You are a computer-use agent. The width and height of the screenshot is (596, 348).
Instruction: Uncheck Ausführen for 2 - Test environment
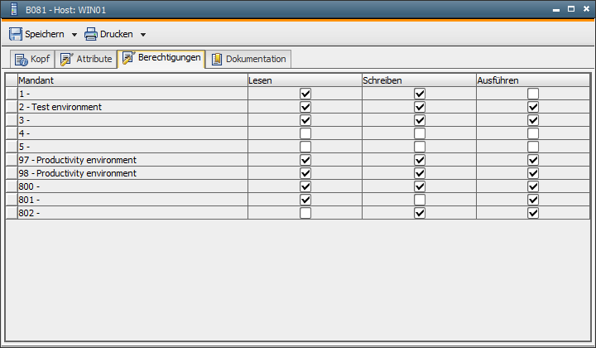click(x=533, y=107)
